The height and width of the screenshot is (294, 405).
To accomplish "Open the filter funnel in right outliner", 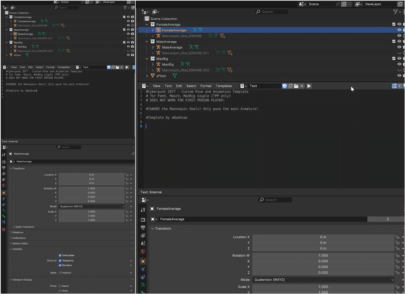I will [396, 12].
